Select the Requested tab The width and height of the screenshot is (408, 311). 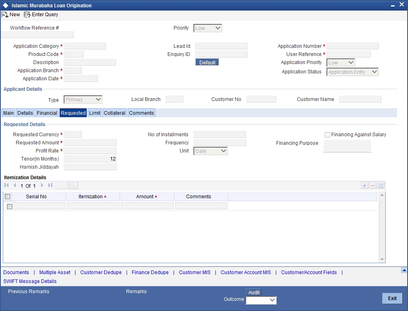pyautogui.click(x=73, y=113)
